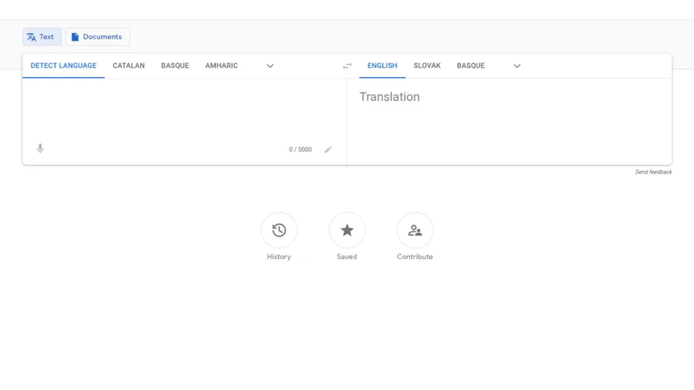This screenshot has width=694, height=390.
Task: Click the Translation output placeholder text
Action: [389, 97]
